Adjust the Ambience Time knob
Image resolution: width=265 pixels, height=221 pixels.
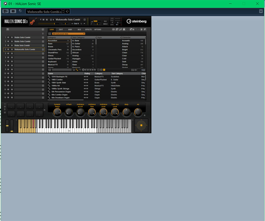[92, 112]
